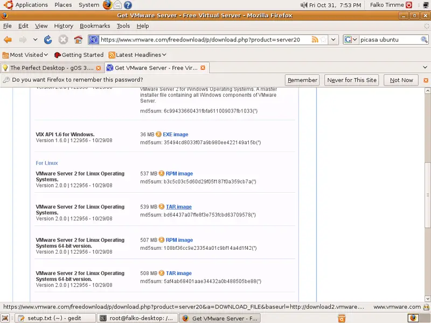Open the Applications menu in top panel
431x323 pixels.
coord(26,5)
